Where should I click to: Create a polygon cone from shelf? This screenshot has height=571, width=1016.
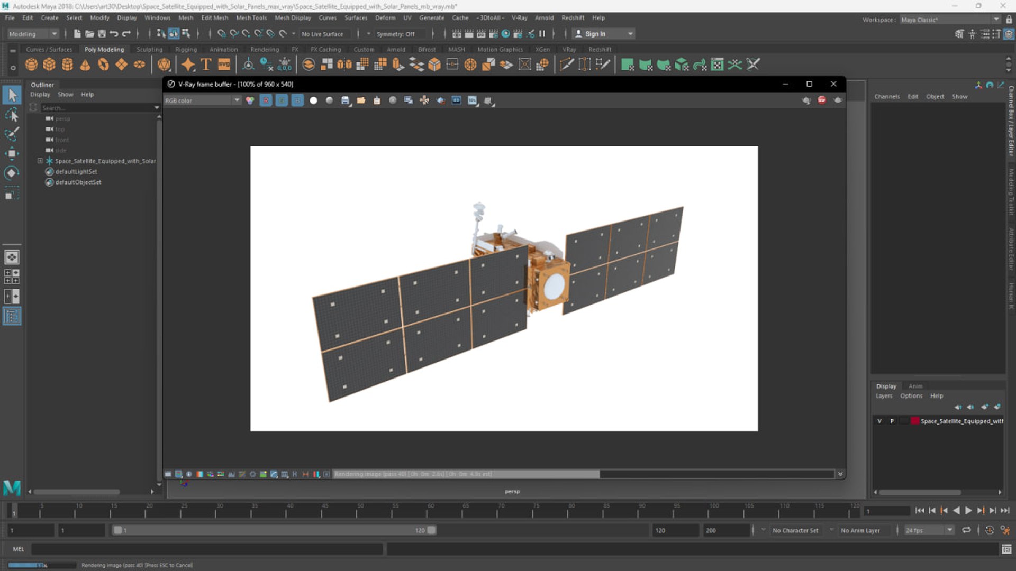[85, 65]
